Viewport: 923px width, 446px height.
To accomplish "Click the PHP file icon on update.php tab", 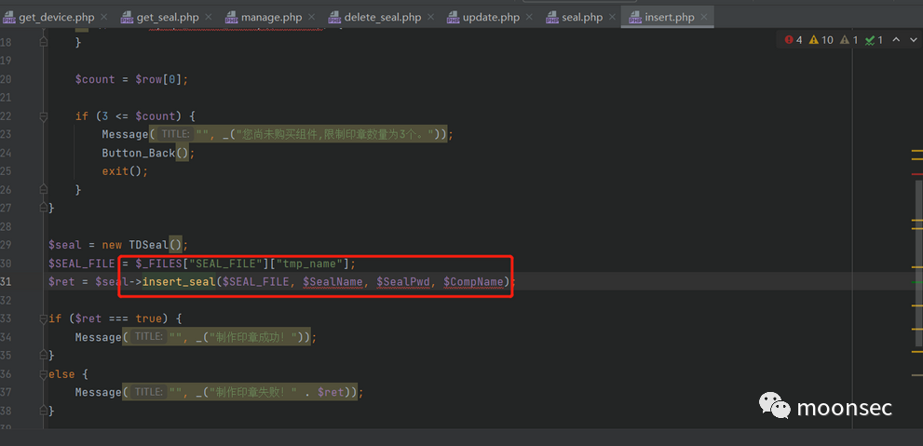I will click(x=454, y=18).
